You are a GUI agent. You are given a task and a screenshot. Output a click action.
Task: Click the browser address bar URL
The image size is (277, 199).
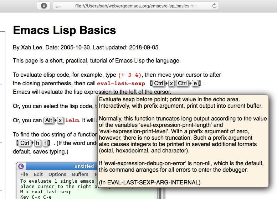pyautogui.click(x=136, y=6)
